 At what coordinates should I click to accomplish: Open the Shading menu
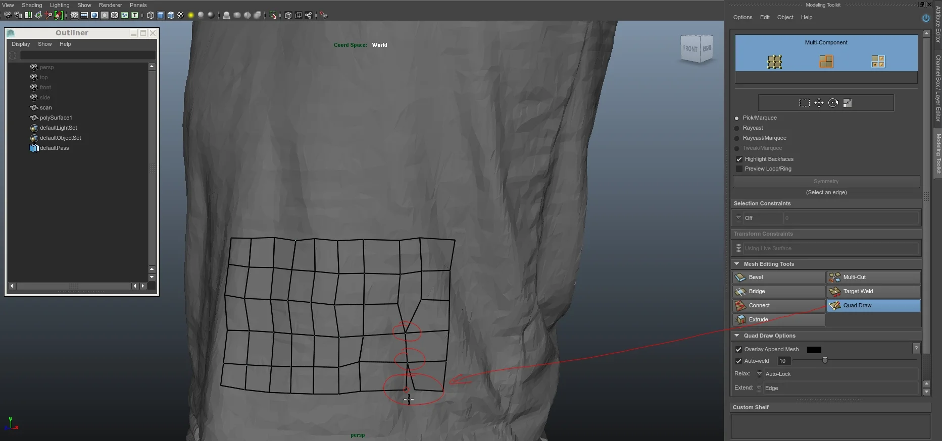click(x=32, y=5)
